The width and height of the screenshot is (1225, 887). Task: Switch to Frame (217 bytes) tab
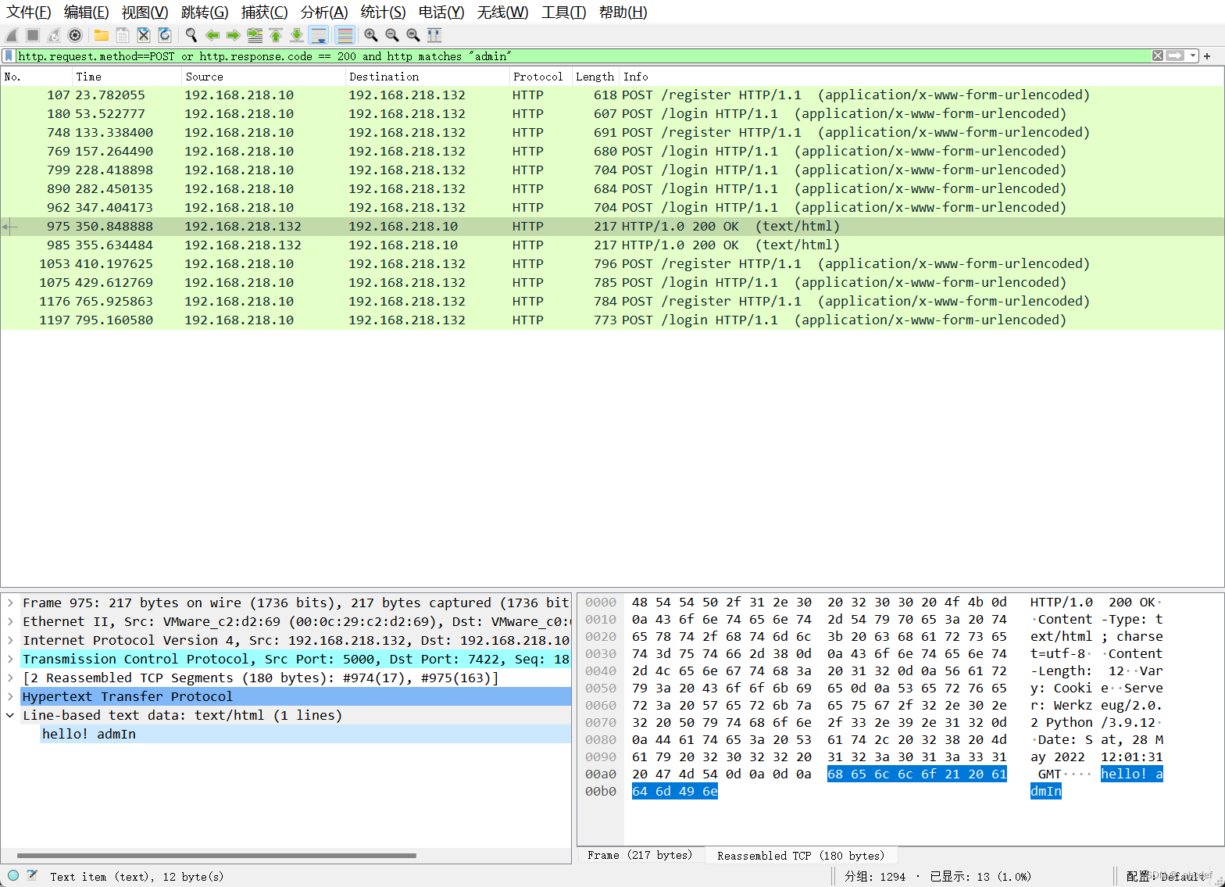coord(640,855)
